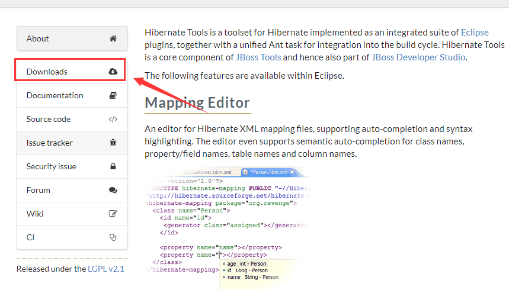Follow the Eclipse link
509x290 pixels.
click(475, 33)
